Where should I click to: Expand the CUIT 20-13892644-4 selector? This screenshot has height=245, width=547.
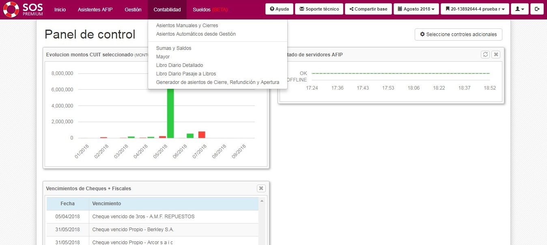pyautogui.click(x=474, y=9)
